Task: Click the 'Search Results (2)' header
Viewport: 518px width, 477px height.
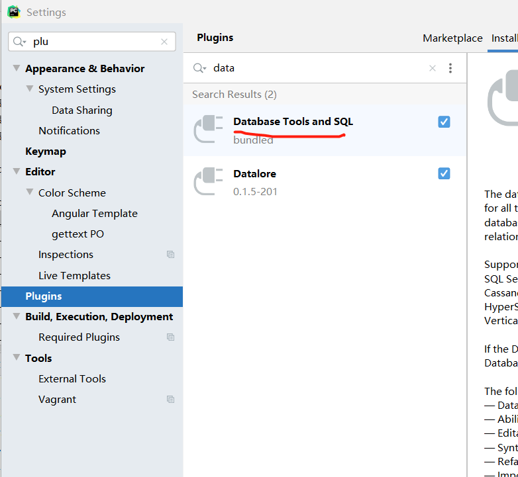Action: (x=234, y=95)
